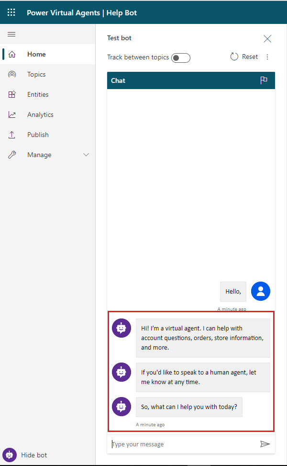Select the 'So, what can I help' message

[x=189, y=407]
